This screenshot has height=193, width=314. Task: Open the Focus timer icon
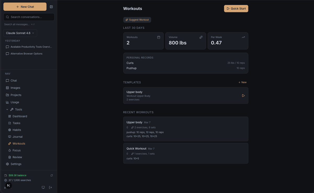click(x=9, y=150)
